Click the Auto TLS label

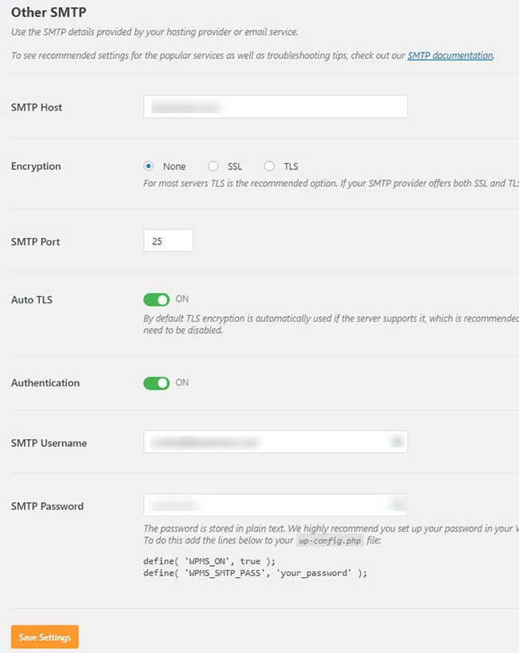tap(32, 300)
